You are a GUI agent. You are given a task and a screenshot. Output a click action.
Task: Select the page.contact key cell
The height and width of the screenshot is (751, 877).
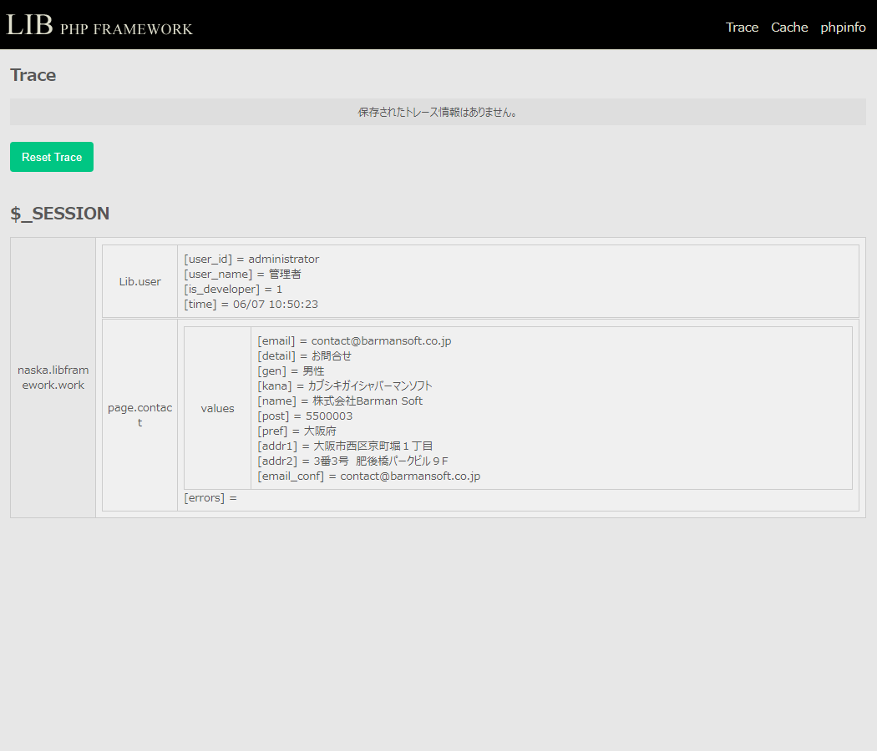point(139,415)
